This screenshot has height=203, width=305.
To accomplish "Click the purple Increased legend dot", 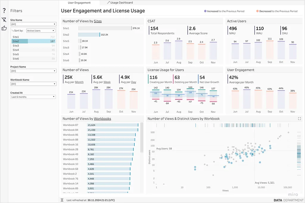I will click(205, 11).
